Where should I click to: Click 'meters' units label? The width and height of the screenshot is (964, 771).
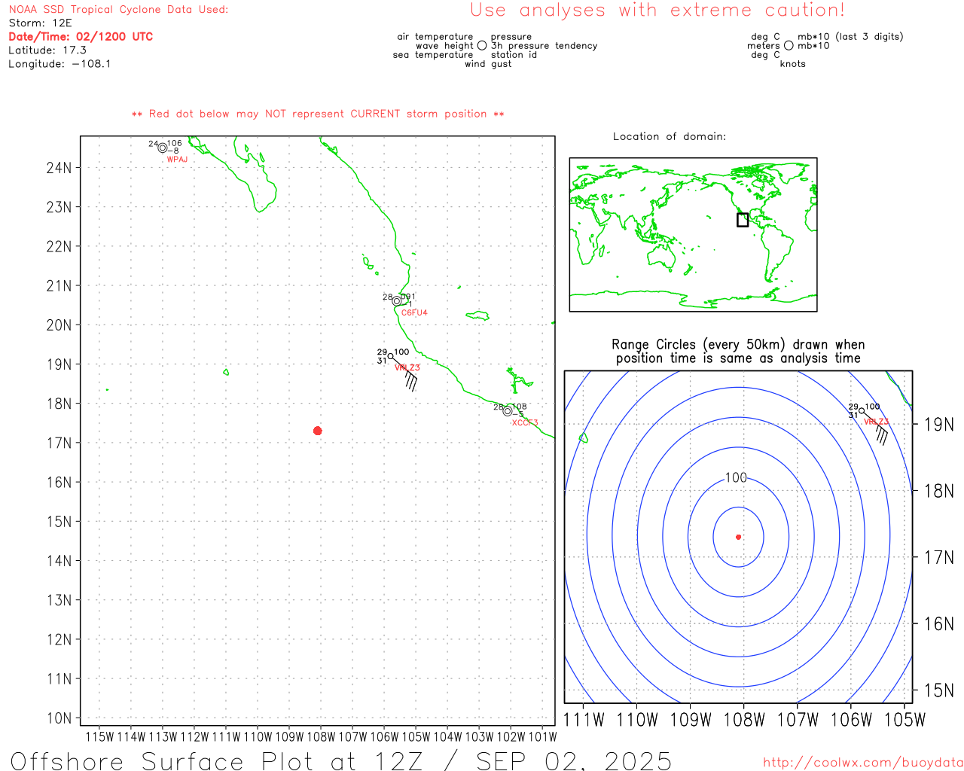764,46
